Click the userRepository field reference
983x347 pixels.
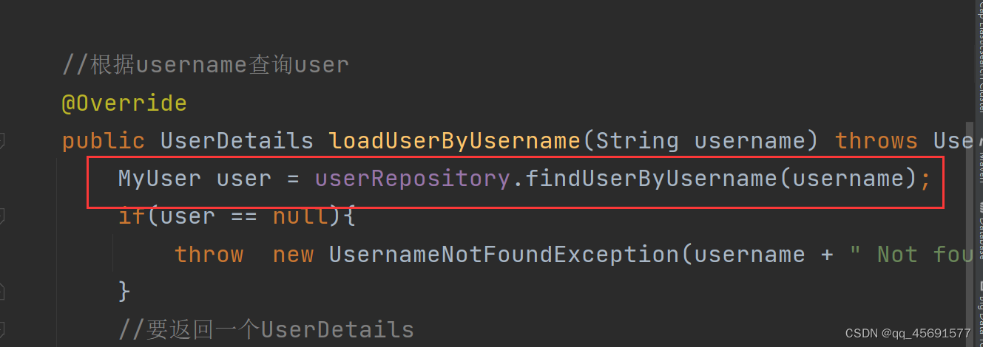click(x=412, y=179)
